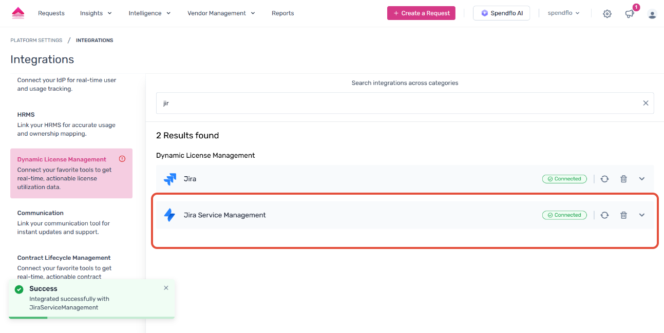Open announcements megaphone icon

[630, 14]
